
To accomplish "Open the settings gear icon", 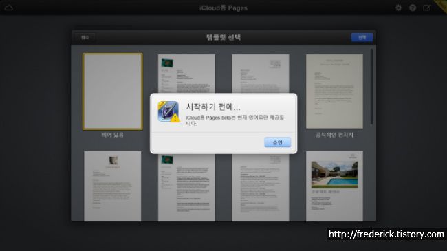I will click(398, 8).
